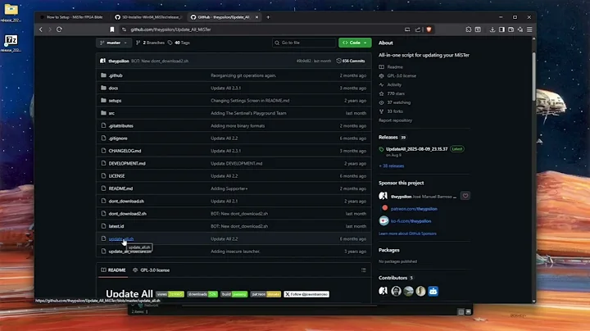Screen dimensions: 590x331
Task: Close the GitHub Update_All tab
Action: click(x=257, y=17)
